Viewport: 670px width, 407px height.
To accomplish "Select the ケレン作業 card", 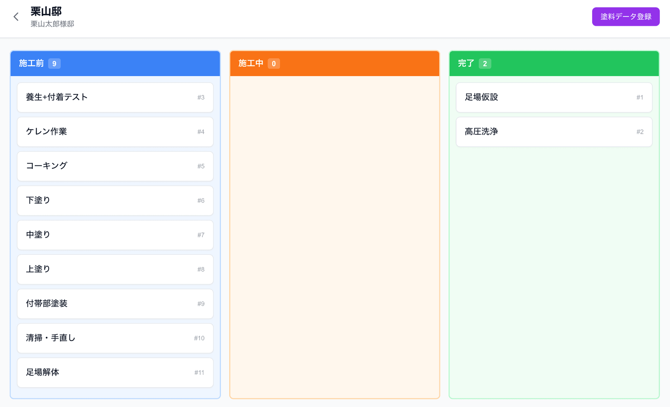I will click(x=115, y=132).
